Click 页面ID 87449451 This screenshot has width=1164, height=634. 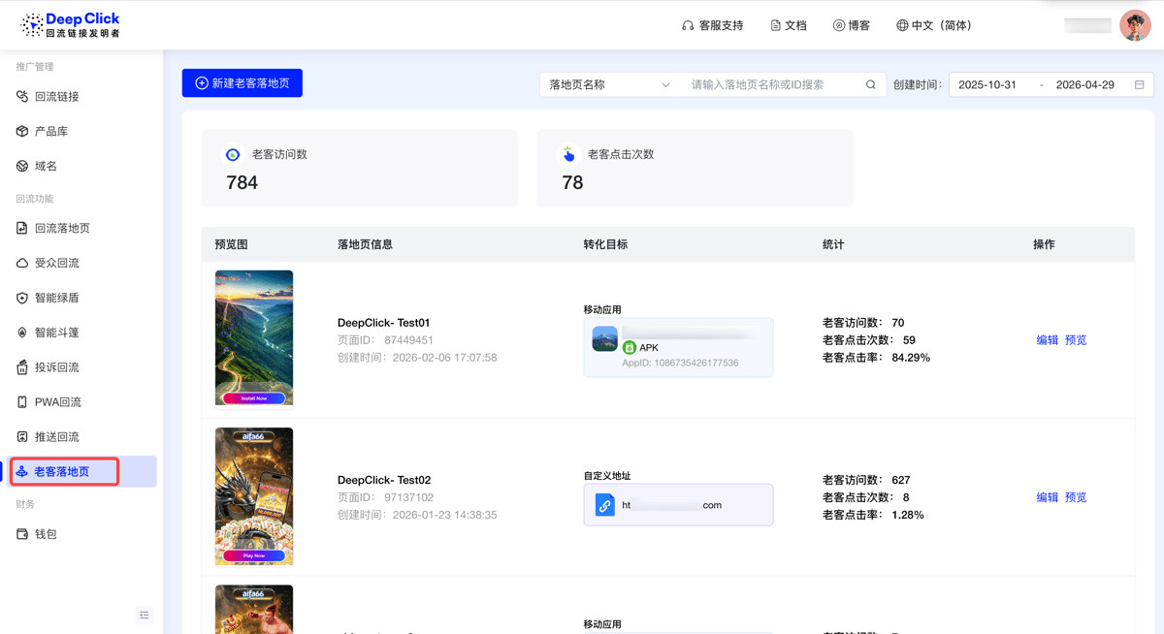(385, 340)
